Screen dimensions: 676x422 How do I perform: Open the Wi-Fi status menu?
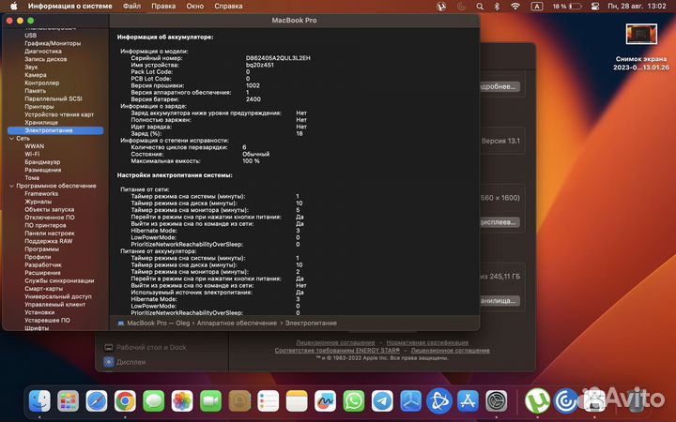(515, 7)
